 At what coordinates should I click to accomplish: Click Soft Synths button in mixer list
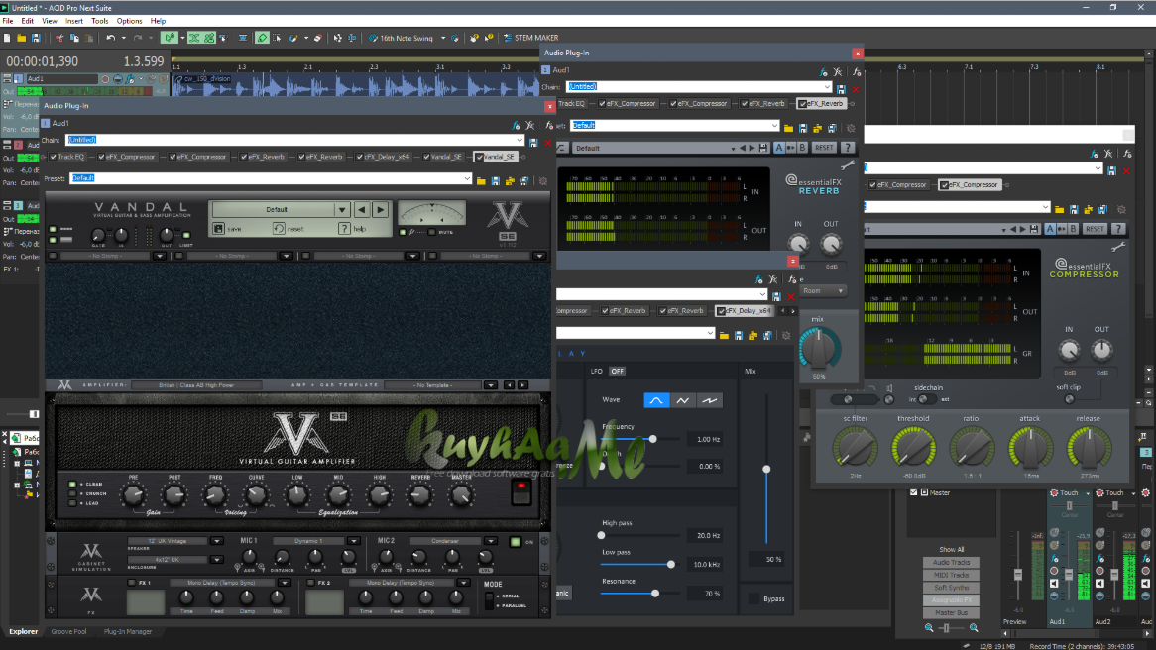(951, 588)
